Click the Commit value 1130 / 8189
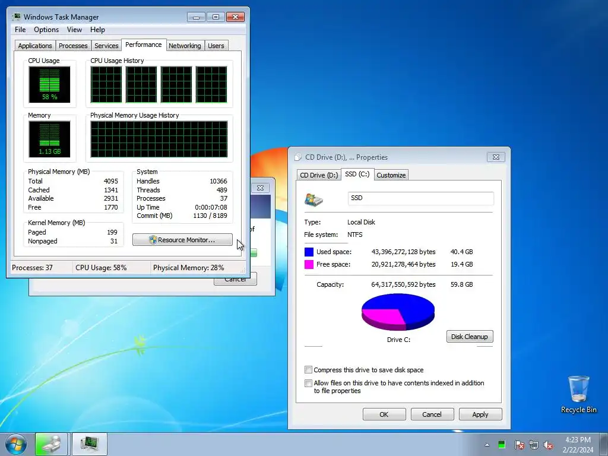Image resolution: width=608 pixels, height=456 pixels. (x=210, y=216)
